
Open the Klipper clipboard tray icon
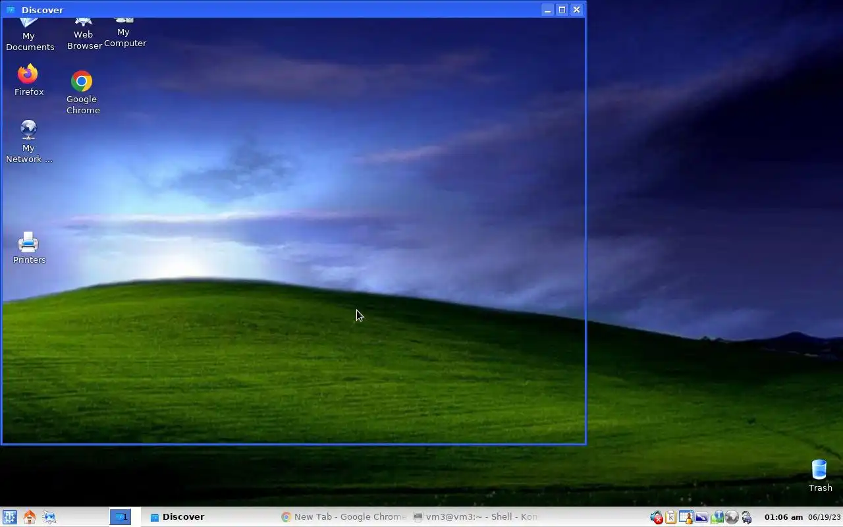(671, 518)
